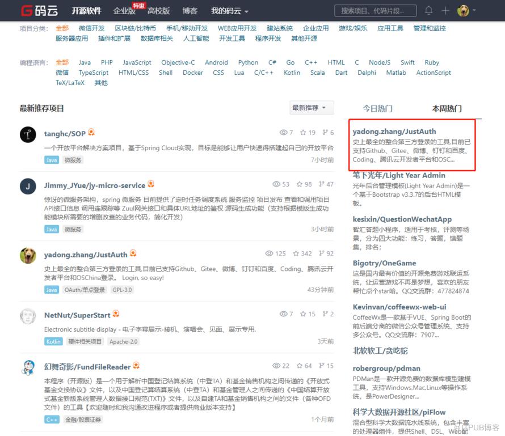Image resolution: width=505 pixels, height=436 pixels.
Task: Open the 最新推荐 sort dropdown
Action: 312,108
